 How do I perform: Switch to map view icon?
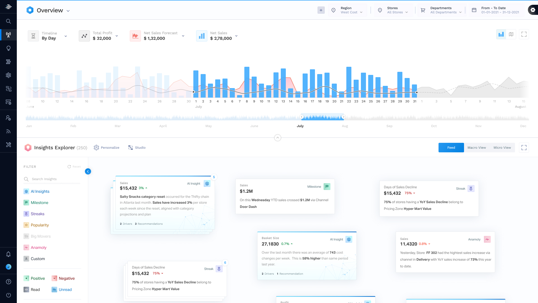(x=511, y=34)
